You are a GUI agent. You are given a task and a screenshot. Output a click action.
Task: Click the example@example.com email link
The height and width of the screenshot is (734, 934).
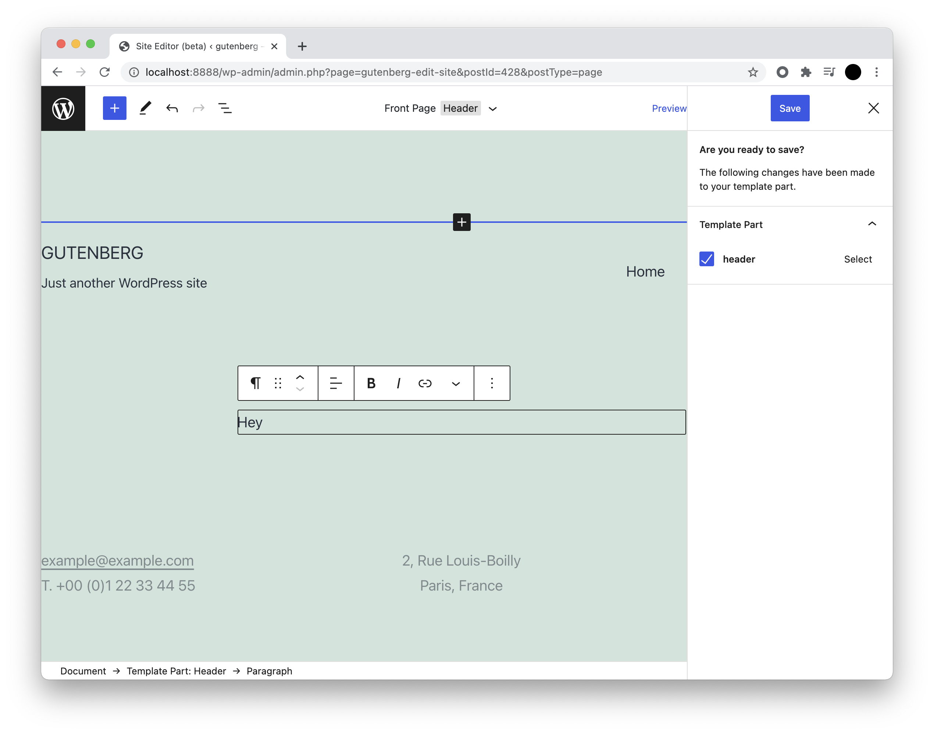point(117,560)
